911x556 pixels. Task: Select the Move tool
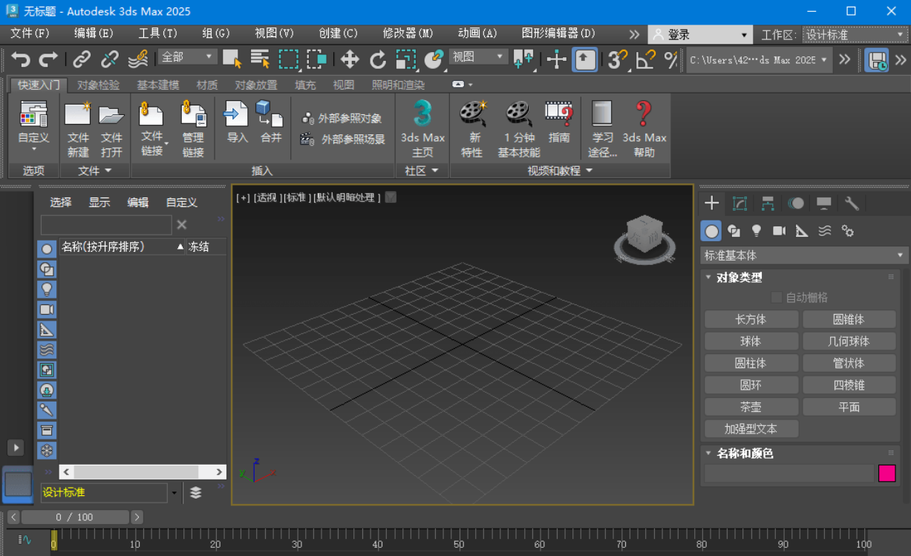tap(350, 59)
